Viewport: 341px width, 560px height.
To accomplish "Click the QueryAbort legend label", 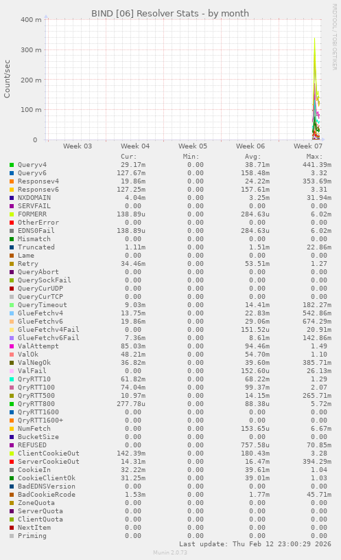I will [x=38, y=272].
